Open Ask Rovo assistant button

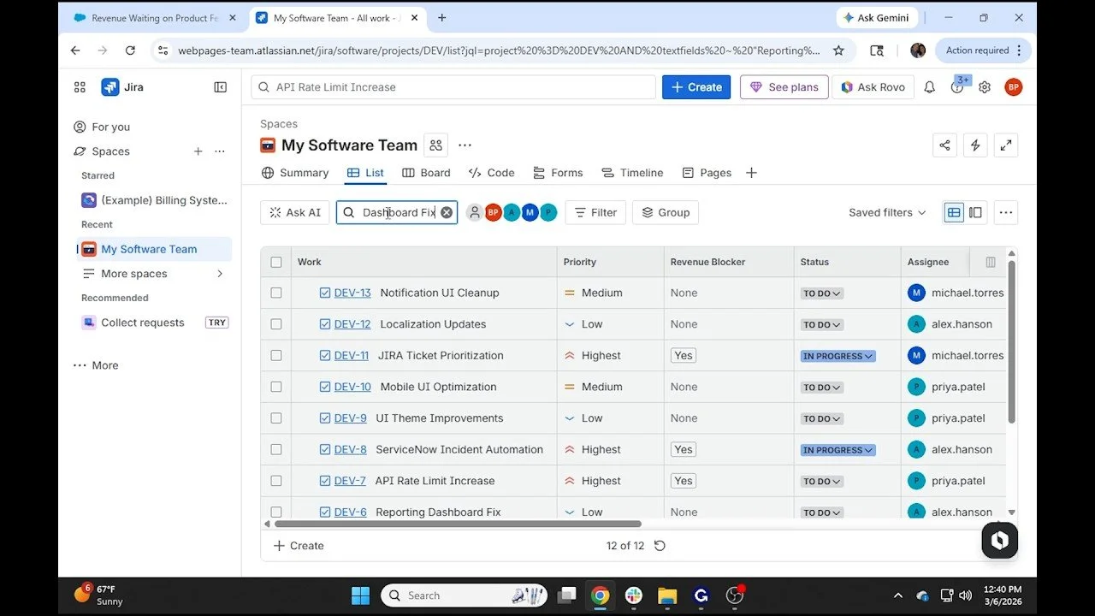tap(873, 87)
